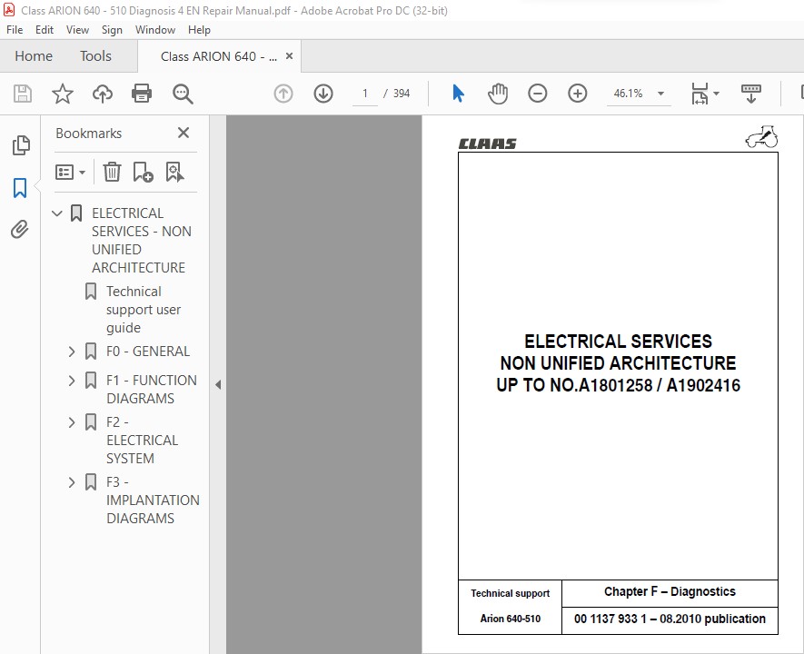Add a new bookmark icon
804x654 pixels.
pyautogui.click(x=143, y=173)
